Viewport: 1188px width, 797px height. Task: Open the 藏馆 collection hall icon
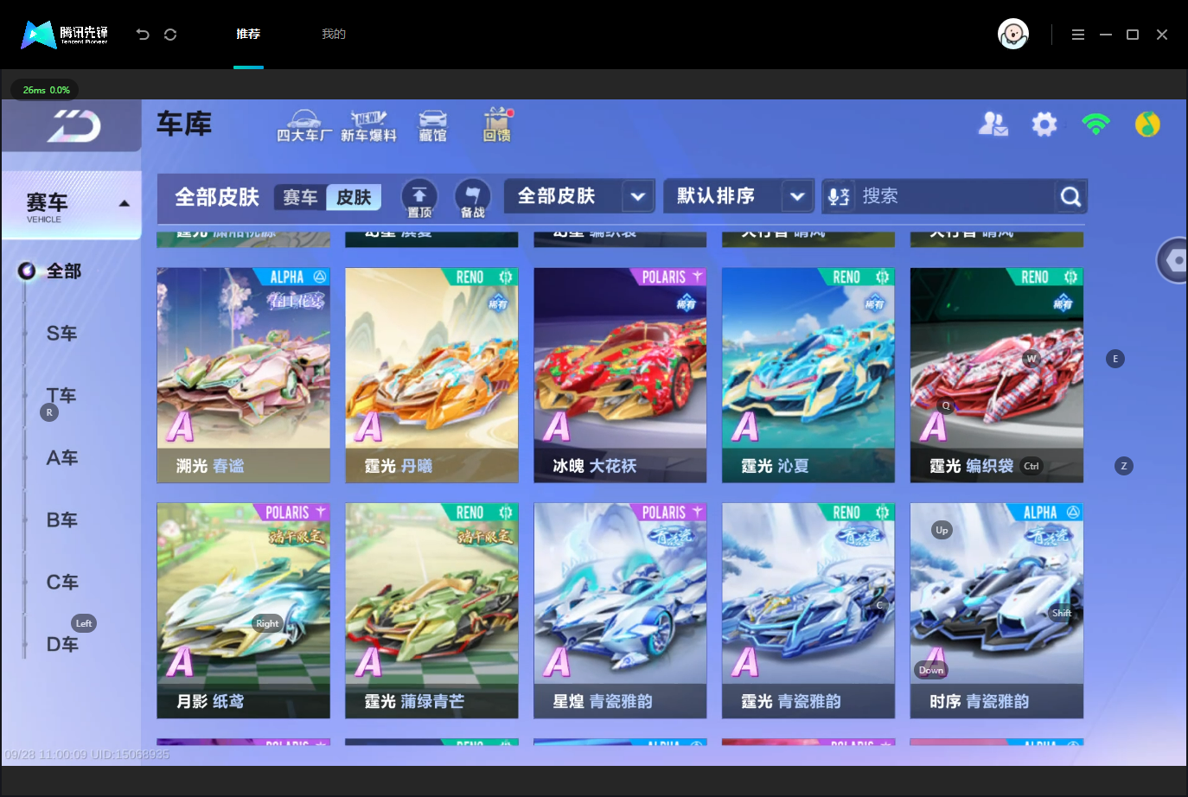[433, 126]
